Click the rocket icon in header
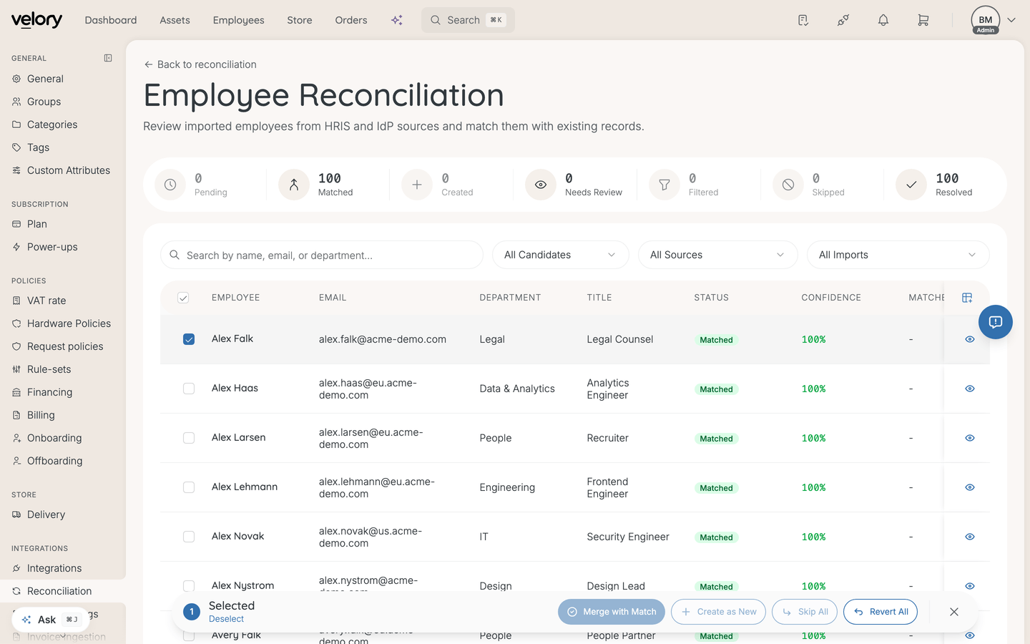1030x644 pixels. click(x=843, y=20)
